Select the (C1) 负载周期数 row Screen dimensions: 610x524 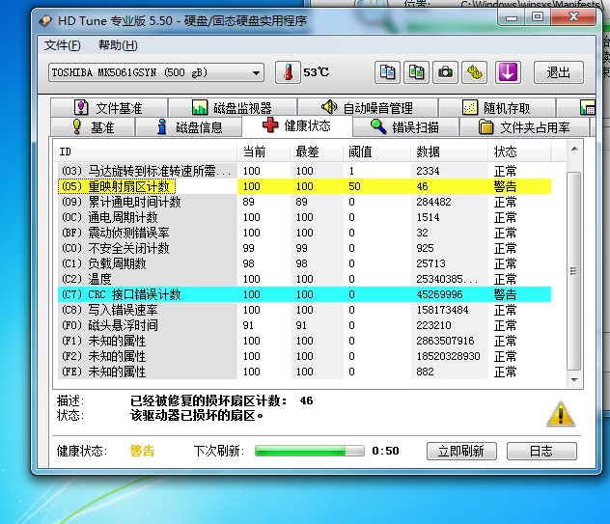305,263
